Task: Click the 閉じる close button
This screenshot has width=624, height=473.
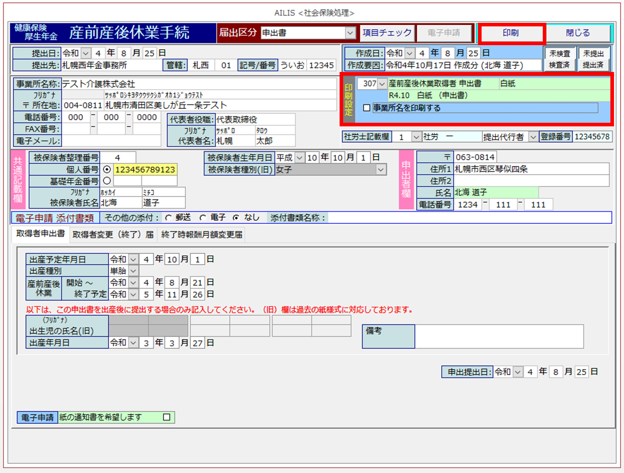Action: pyautogui.click(x=578, y=33)
